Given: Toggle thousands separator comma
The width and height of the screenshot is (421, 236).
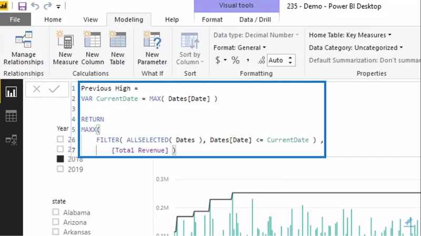Looking at the screenshot, I should click(x=248, y=60).
